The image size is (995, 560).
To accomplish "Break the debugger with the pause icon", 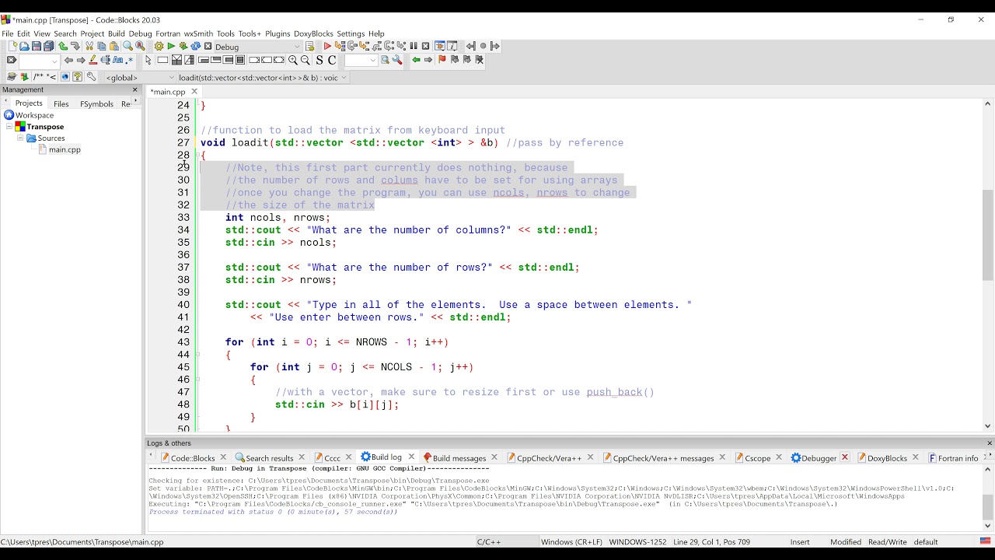I will pyautogui.click(x=414, y=47).
